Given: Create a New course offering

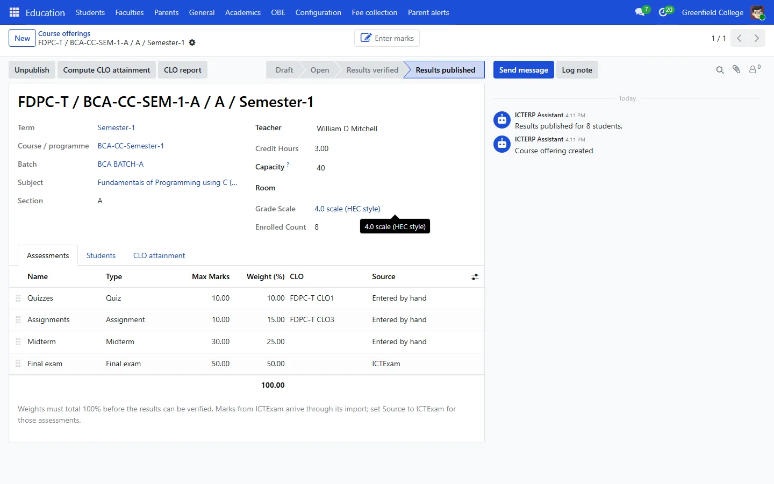Looking at the screenshot, I should point(23,38).
